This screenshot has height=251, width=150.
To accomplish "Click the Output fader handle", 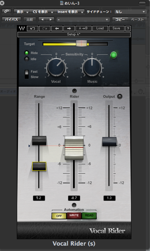I will [x=109, y=141].
